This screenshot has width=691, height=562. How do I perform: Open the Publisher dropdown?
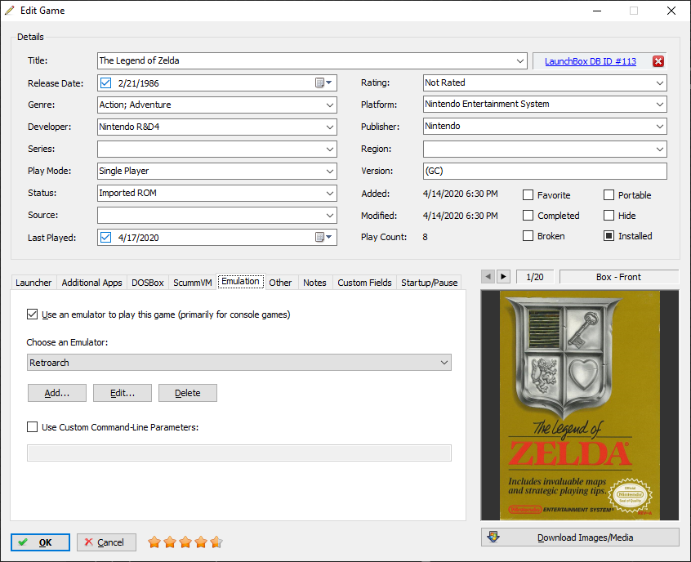click(660, 127)
